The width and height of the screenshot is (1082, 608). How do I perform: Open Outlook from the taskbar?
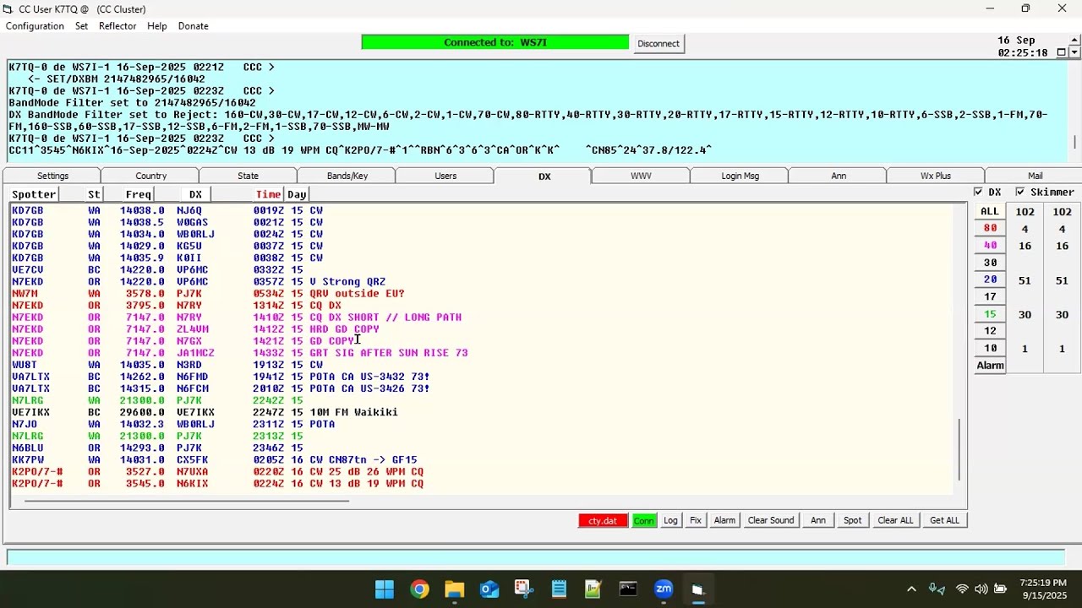tap(489, 589)
